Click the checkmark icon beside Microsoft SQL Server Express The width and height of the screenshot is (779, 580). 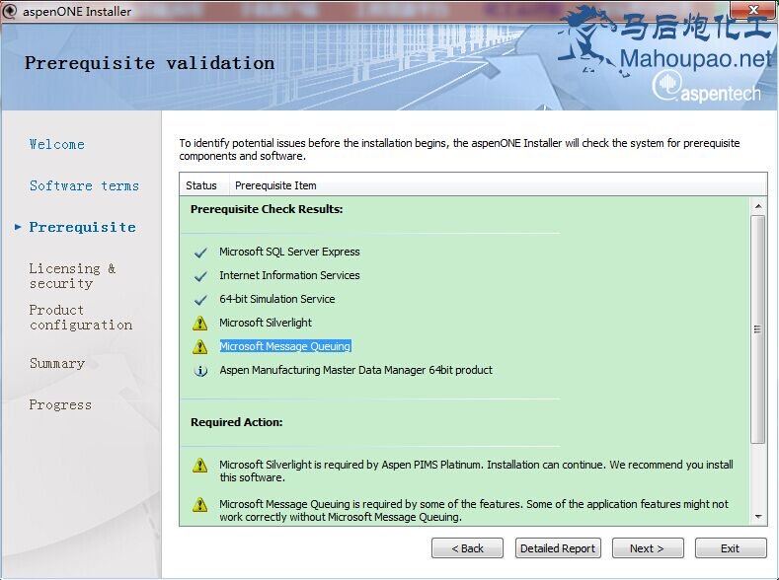[x=200, y=253]
